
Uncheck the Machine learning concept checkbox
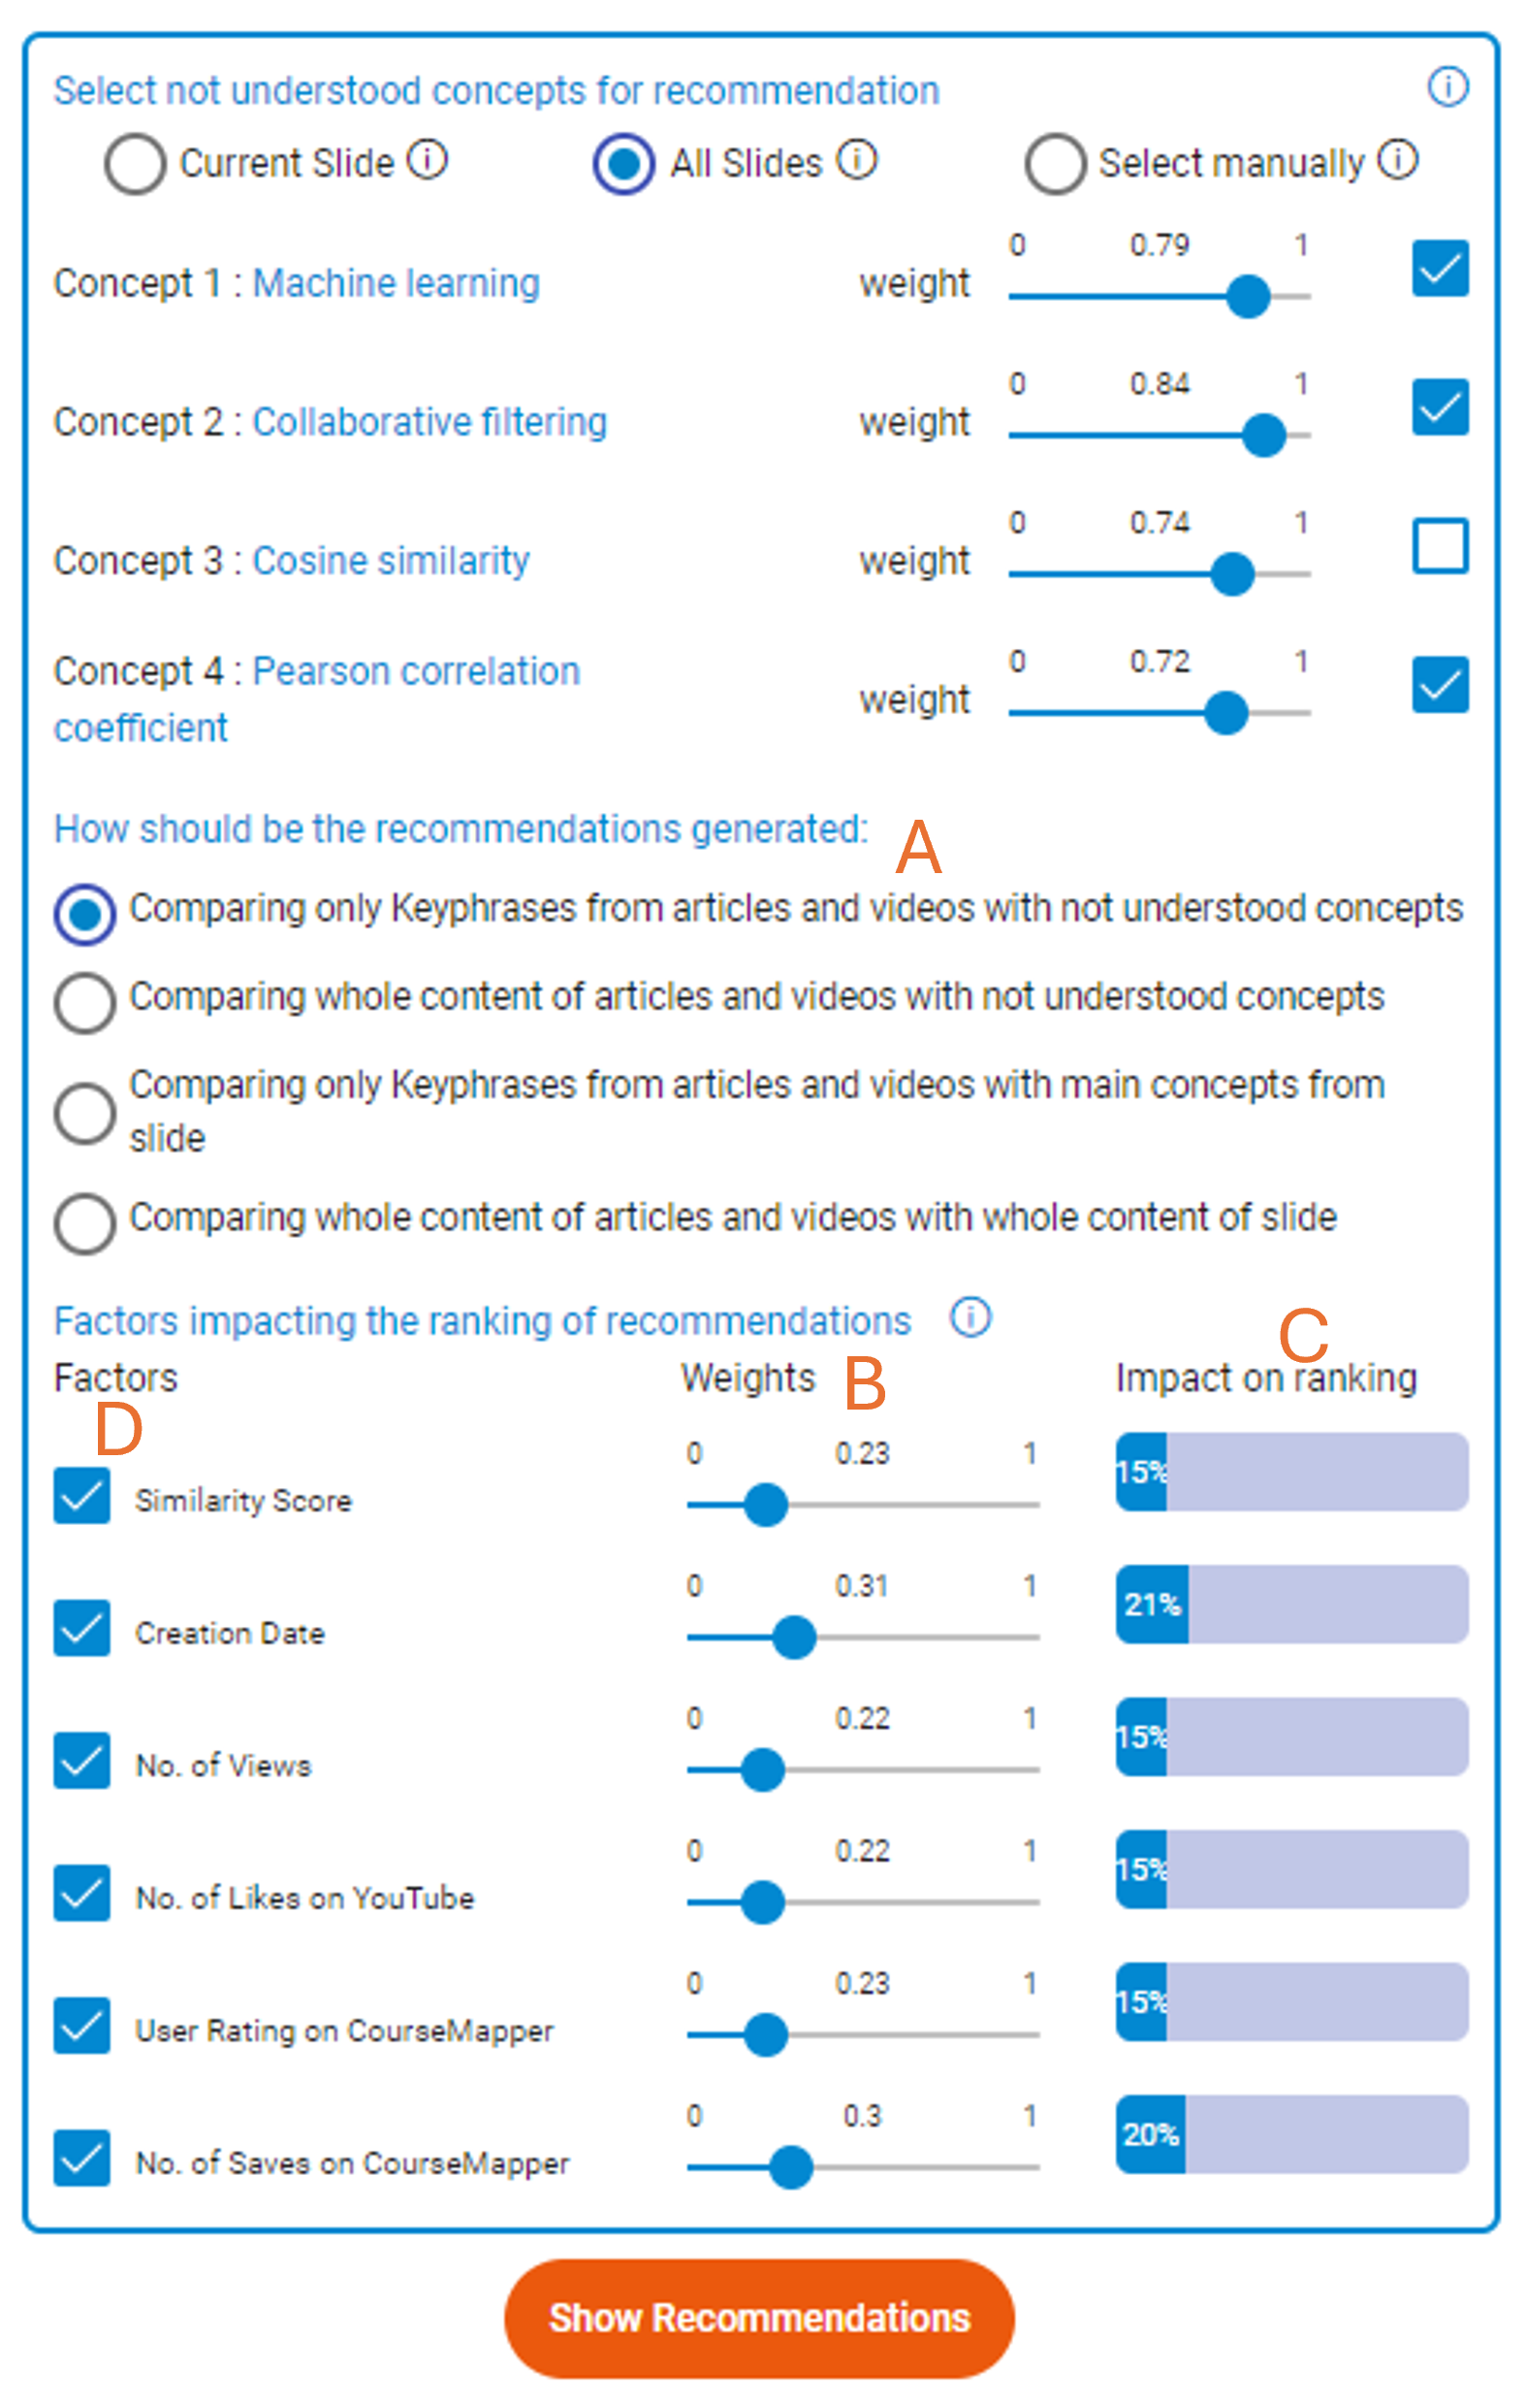(1440, 268)
